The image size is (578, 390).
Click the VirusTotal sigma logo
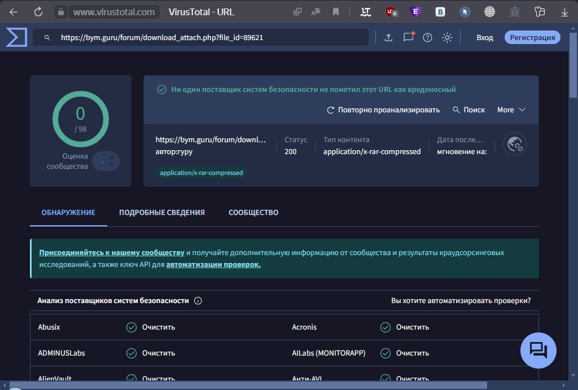pos(16,37)
